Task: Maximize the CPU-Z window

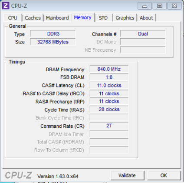Action: [160, 6]
